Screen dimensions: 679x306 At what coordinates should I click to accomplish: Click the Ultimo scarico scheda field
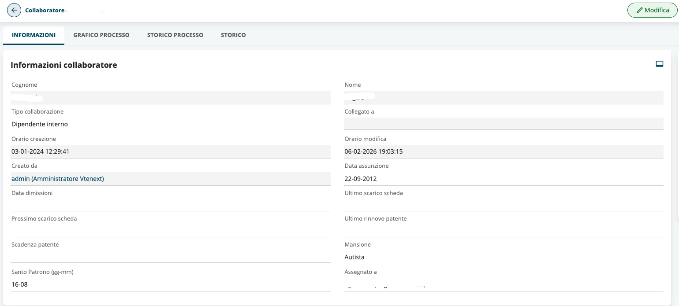504,205
